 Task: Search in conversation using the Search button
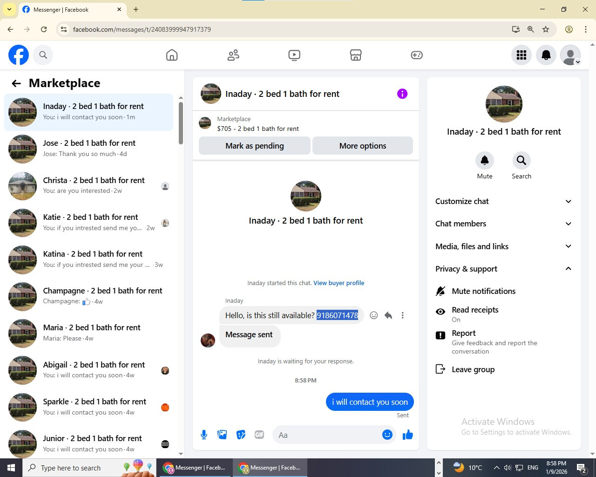(x=521, y=161)
